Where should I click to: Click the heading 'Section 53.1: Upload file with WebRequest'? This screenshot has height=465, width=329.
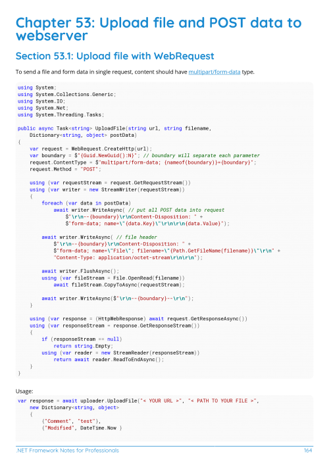click(114, 56)
